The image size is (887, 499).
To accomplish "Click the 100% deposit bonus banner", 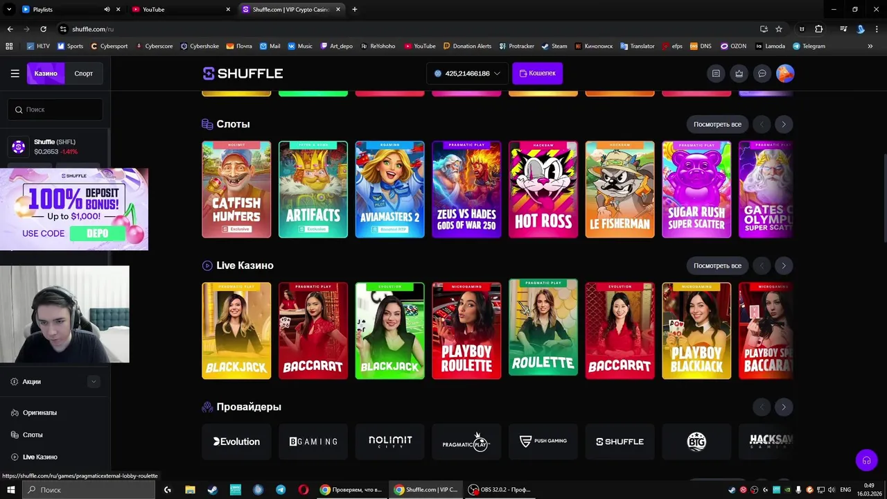I will coord(74,209).
